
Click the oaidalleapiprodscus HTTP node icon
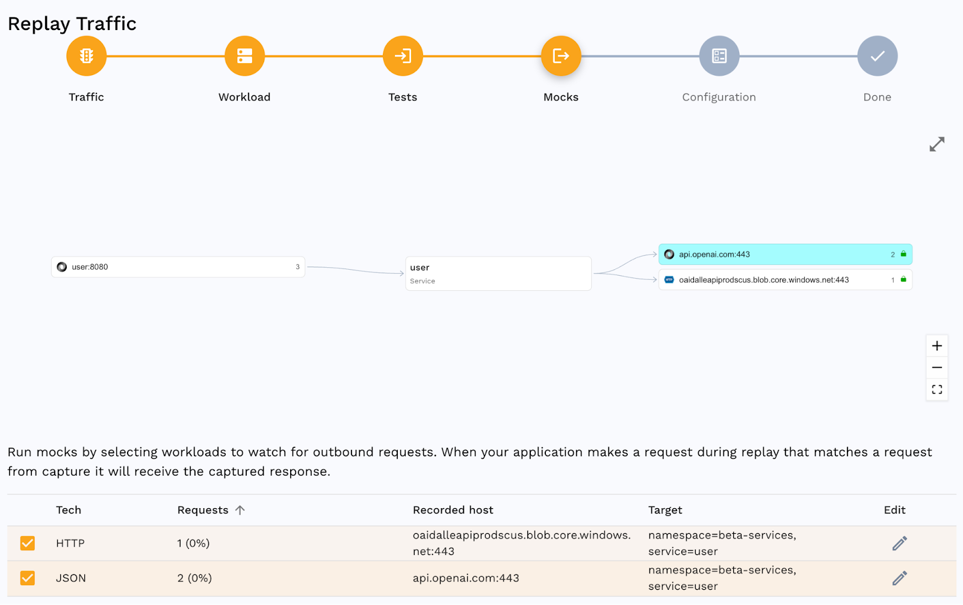pyautogui.click(x=669, y=279)
